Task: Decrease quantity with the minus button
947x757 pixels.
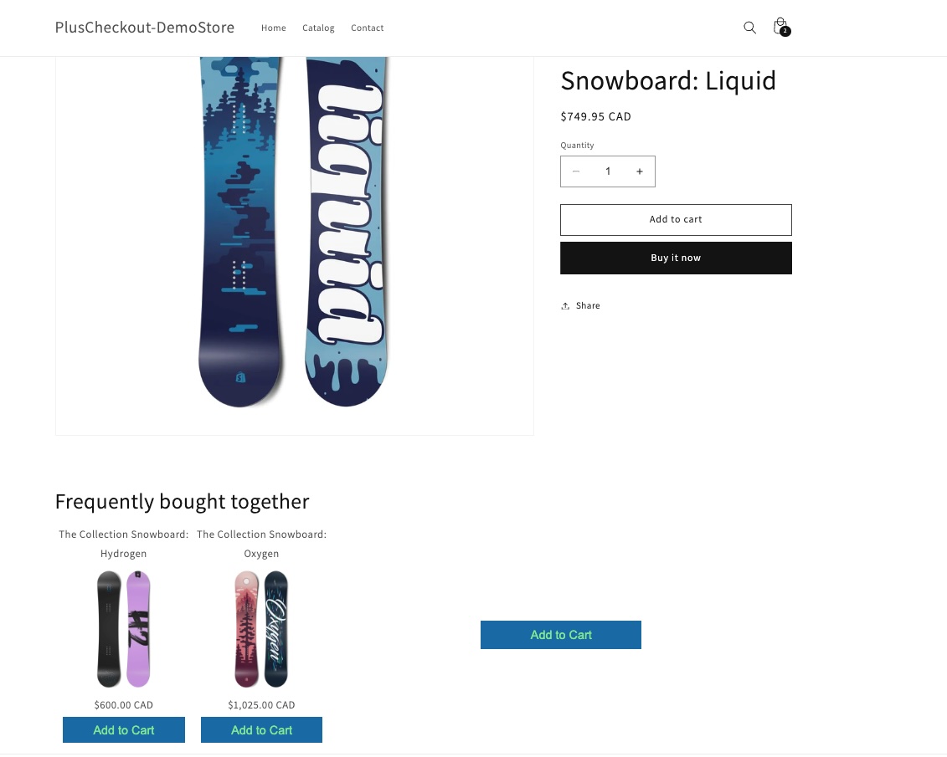Action: (x=576, y=171)
